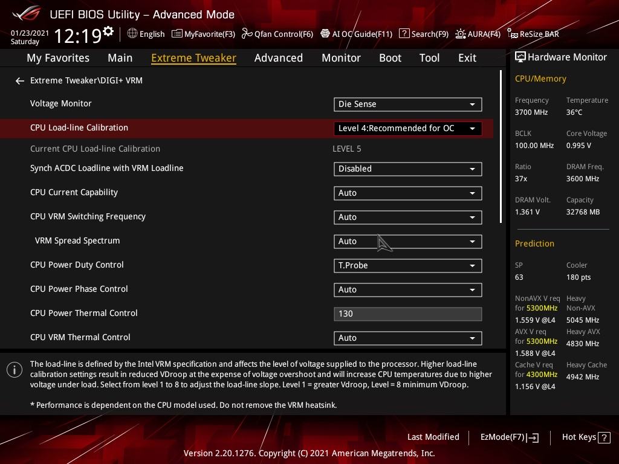619x464 pixels.
Task: Select the Extreme Tweaker tab
Action: coord(194,58)
